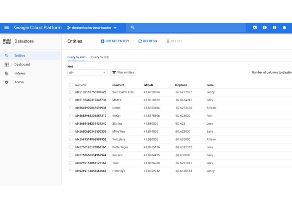Expand the demonhacks-treat-tracker project selector arrow

tap(115, 28)
